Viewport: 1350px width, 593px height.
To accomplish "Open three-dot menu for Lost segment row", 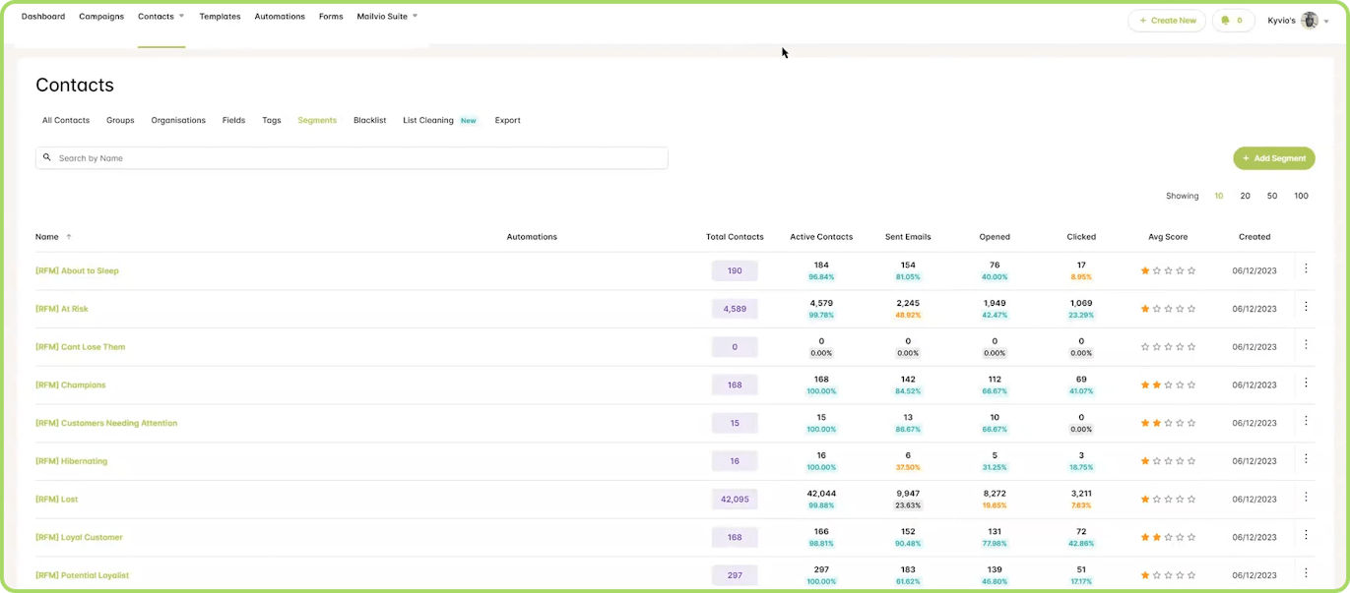I will click(1306, 498).
